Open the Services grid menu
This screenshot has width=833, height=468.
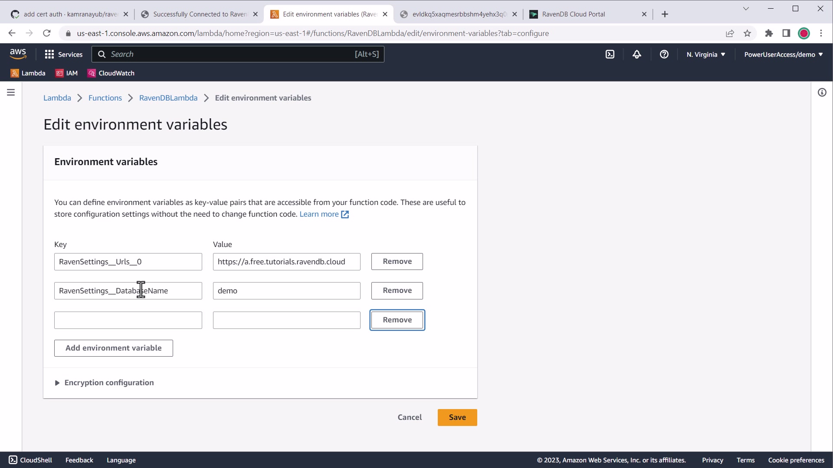(64, 54)
